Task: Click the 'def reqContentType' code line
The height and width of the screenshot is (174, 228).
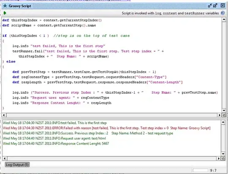Action: pyautogui.click(x=90, y=77)
